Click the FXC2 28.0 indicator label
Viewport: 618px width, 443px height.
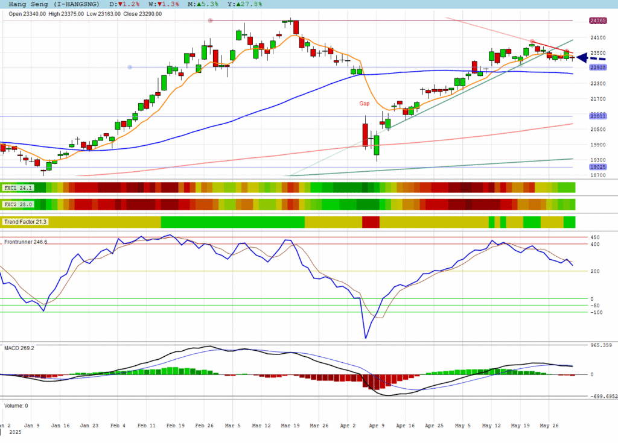coord(18,204)
